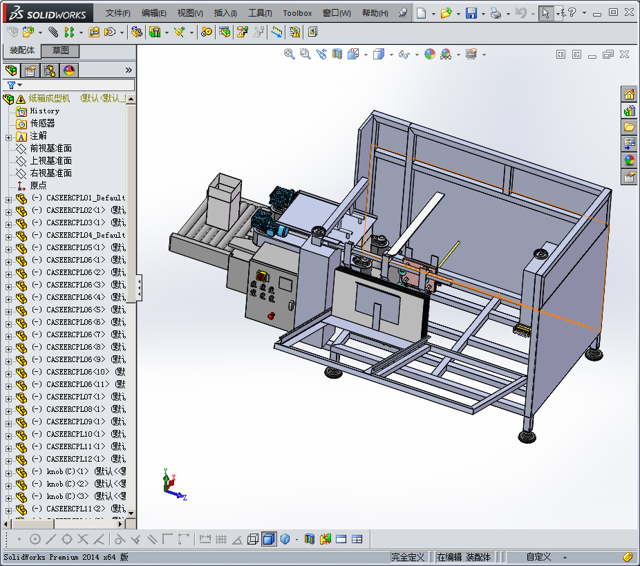640x566 pixels.
Task: Toggle Shaded With Edges display at bottom toolbar
Action: point(269,539)
